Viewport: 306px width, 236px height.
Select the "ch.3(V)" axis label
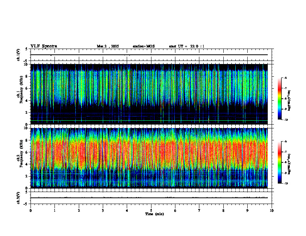tap(19, 198)
